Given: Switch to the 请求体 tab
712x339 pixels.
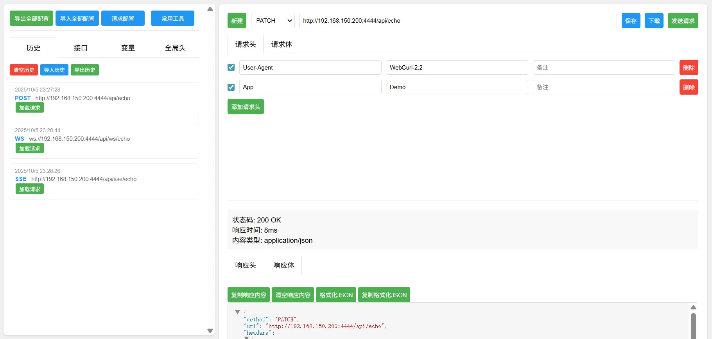Looking at the screenshot, I should [x=282, y=44].
